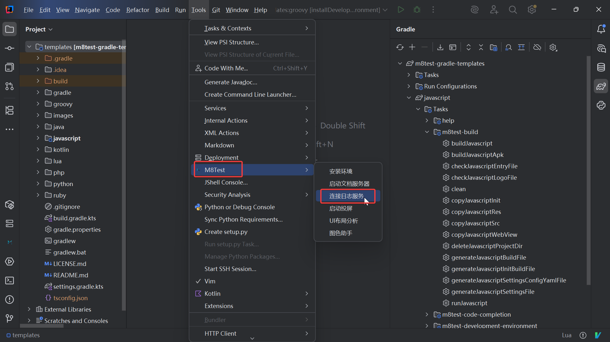Expand all in Gradle toolbar
Viewport: 610px width, 342px height.
point(468,48)
